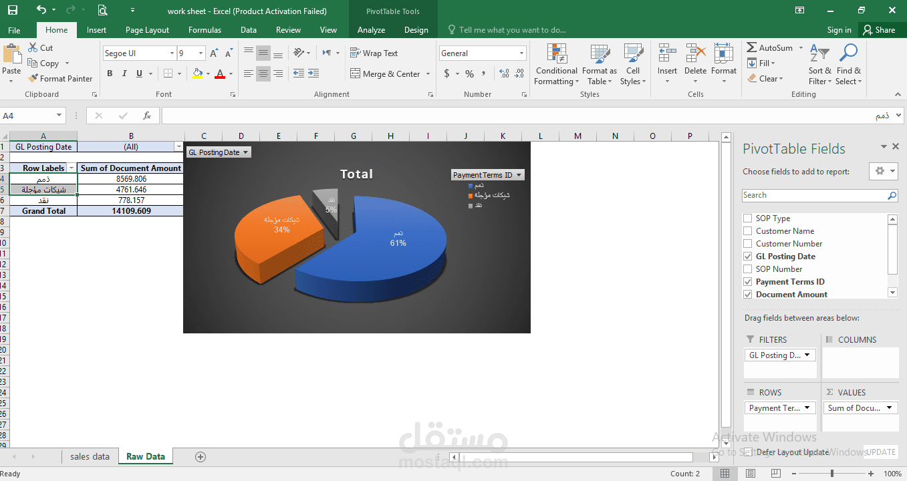Decrease the font size
Image resolution: width=907 pixels, height=481 pixels.
(x=229, y=53)
